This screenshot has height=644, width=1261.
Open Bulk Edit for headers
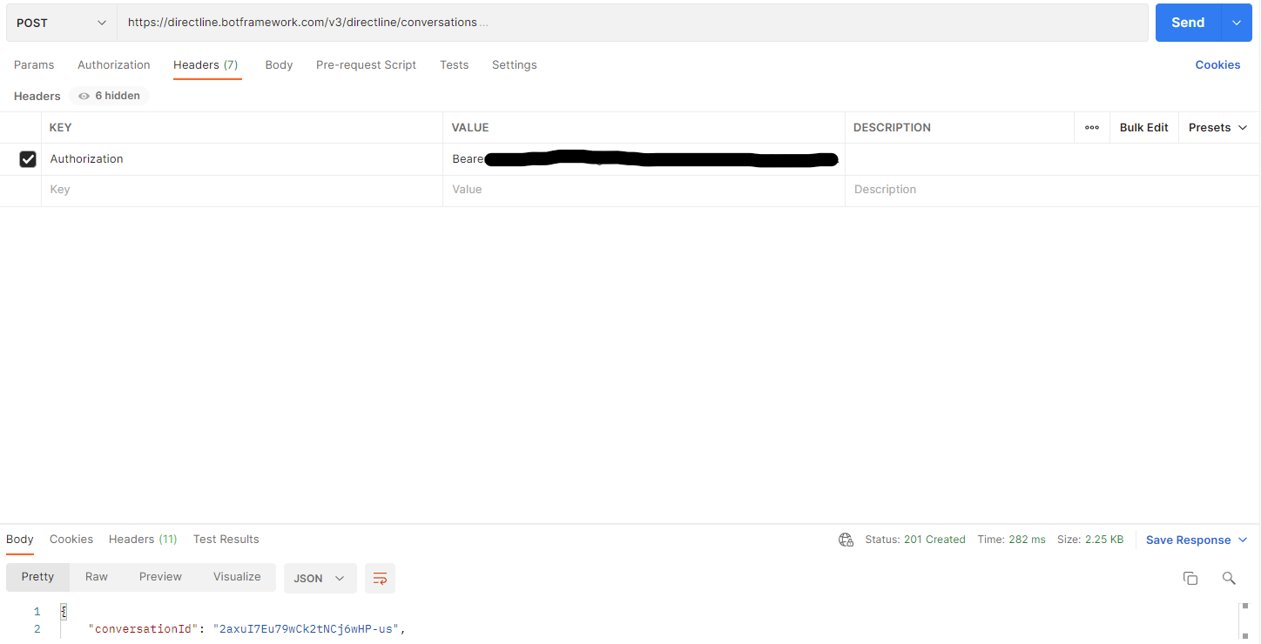pos(1143,127)
